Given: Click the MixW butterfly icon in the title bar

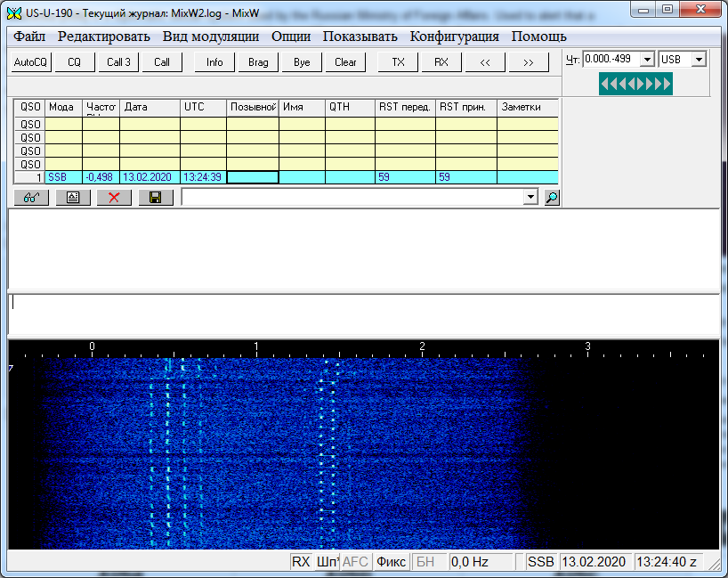Looking at the screenshot, I should [x=14, y=13].
